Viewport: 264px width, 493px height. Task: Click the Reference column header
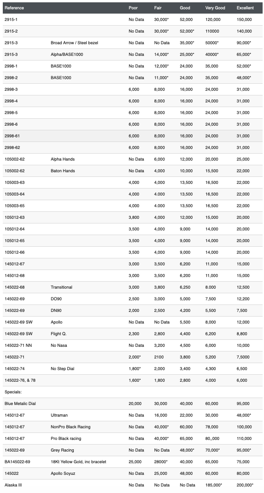(x=14, y=8)
